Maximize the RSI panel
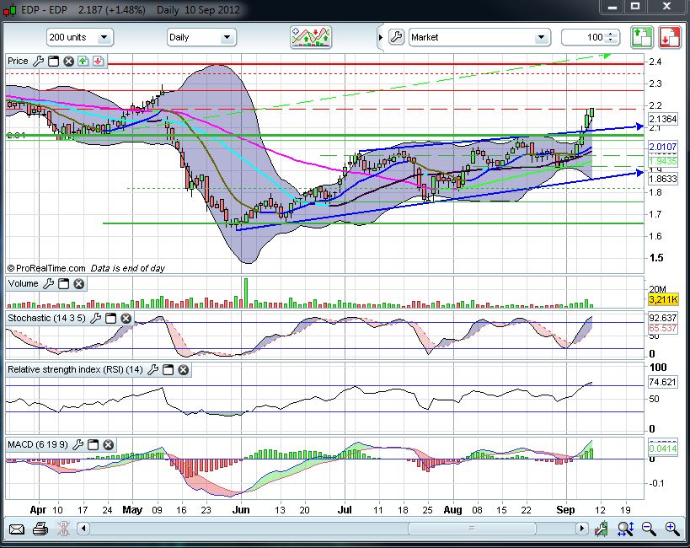 168,369
